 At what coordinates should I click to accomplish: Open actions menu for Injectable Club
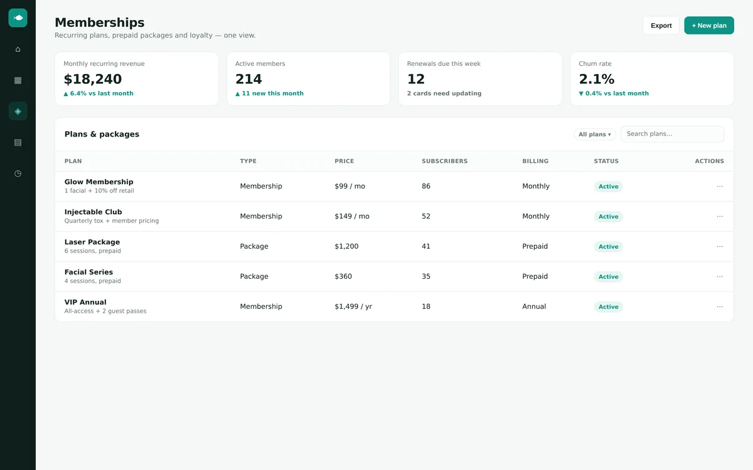720,216
